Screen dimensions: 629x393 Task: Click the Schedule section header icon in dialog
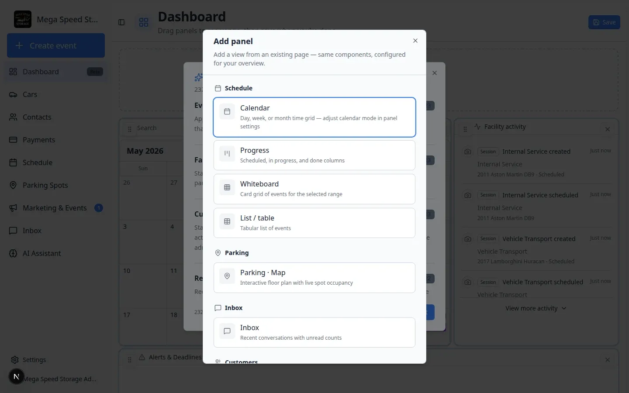click(218, 88)
